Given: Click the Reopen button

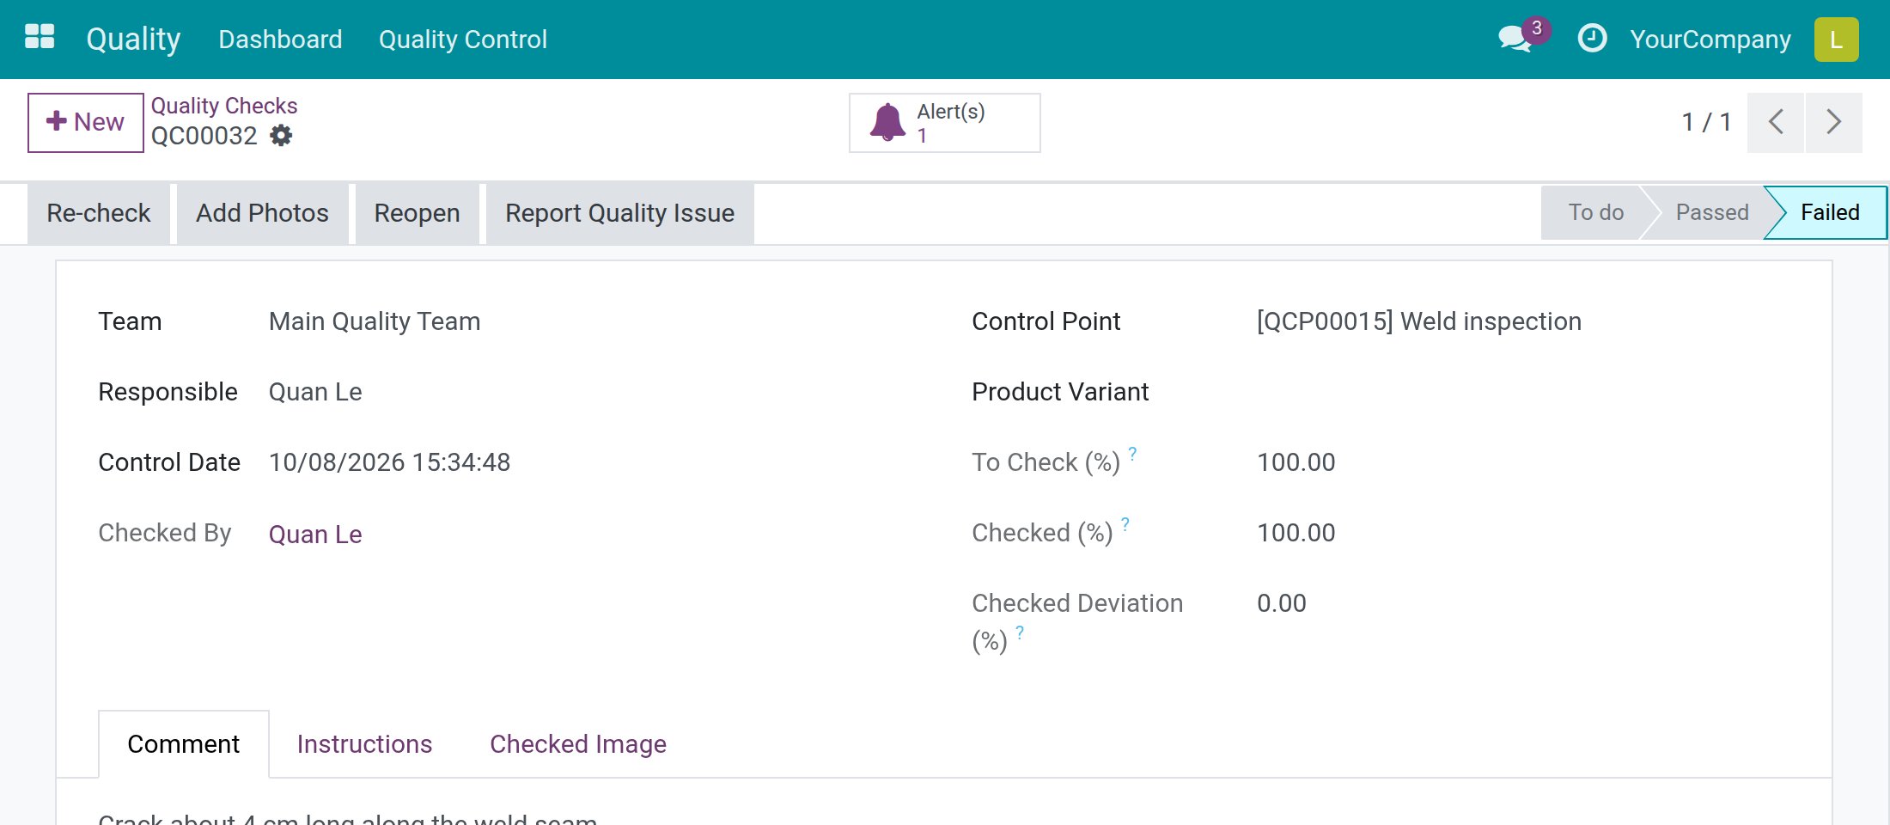Looking at the screenshot, I should (x=417, y=213).
